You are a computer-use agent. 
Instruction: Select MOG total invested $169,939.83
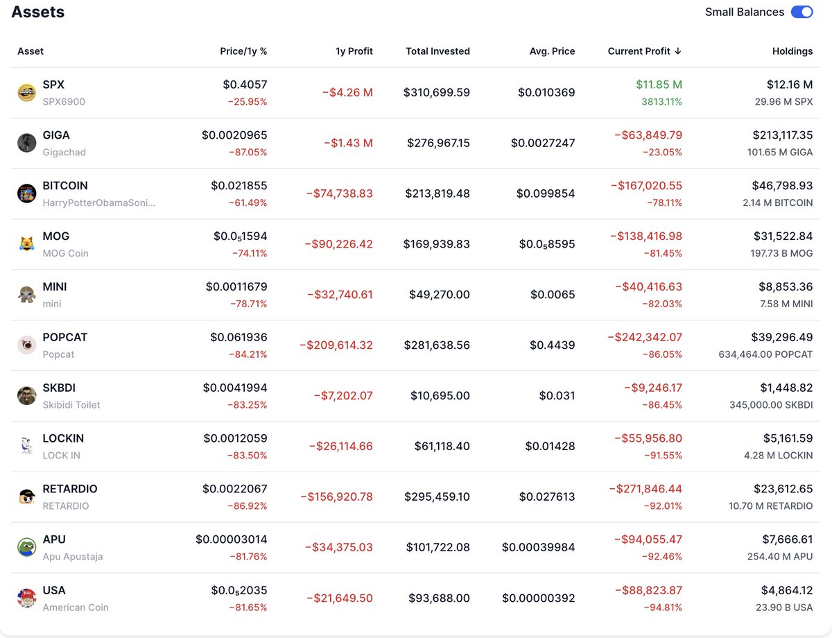(437, 244)
